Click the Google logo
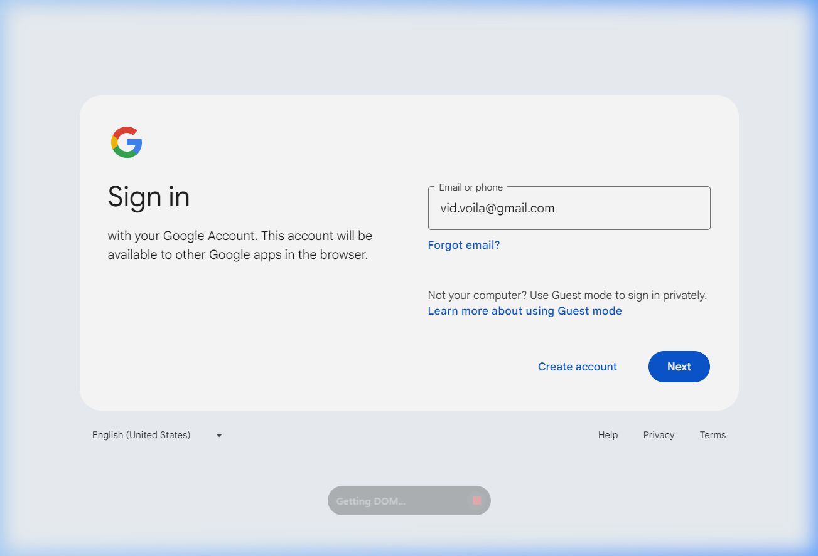The image size is (818, 556). (x=127, y=142)
